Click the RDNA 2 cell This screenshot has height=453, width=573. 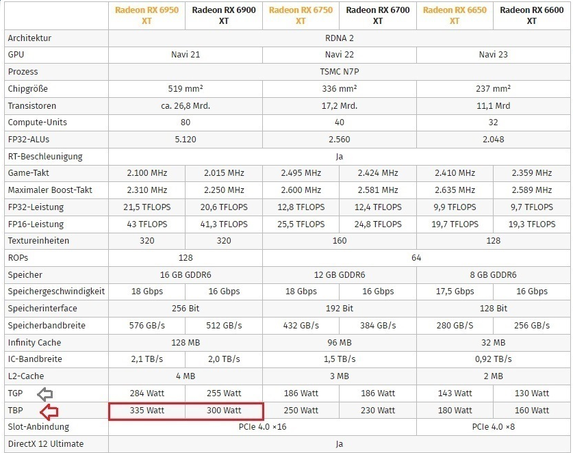click(340, 38)
